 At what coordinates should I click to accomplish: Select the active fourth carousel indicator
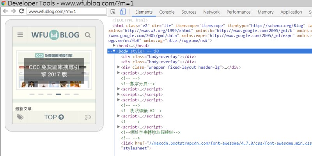click(58, 94)
